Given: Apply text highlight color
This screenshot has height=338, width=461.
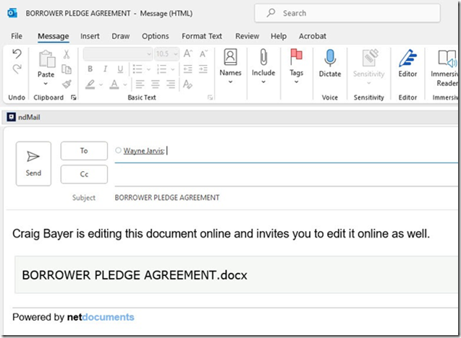Looking at the screenshot, I should coord(90,84).
